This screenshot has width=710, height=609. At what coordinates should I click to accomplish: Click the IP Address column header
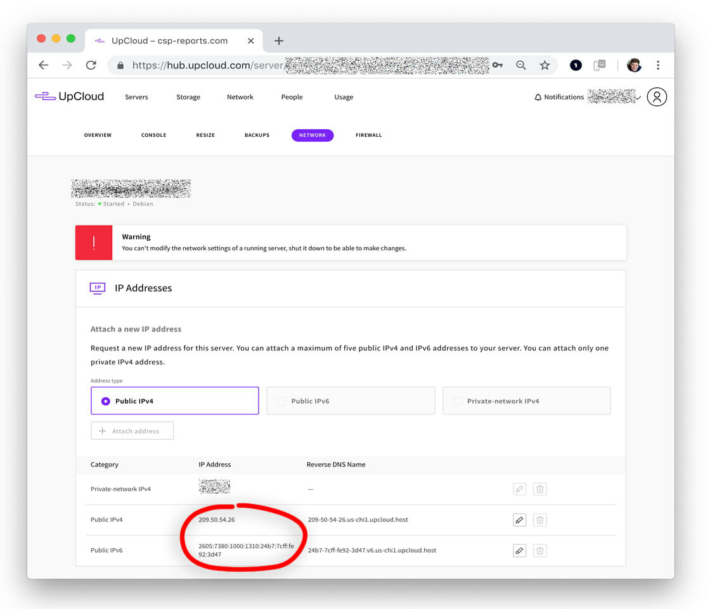click(x=215, y=464)
